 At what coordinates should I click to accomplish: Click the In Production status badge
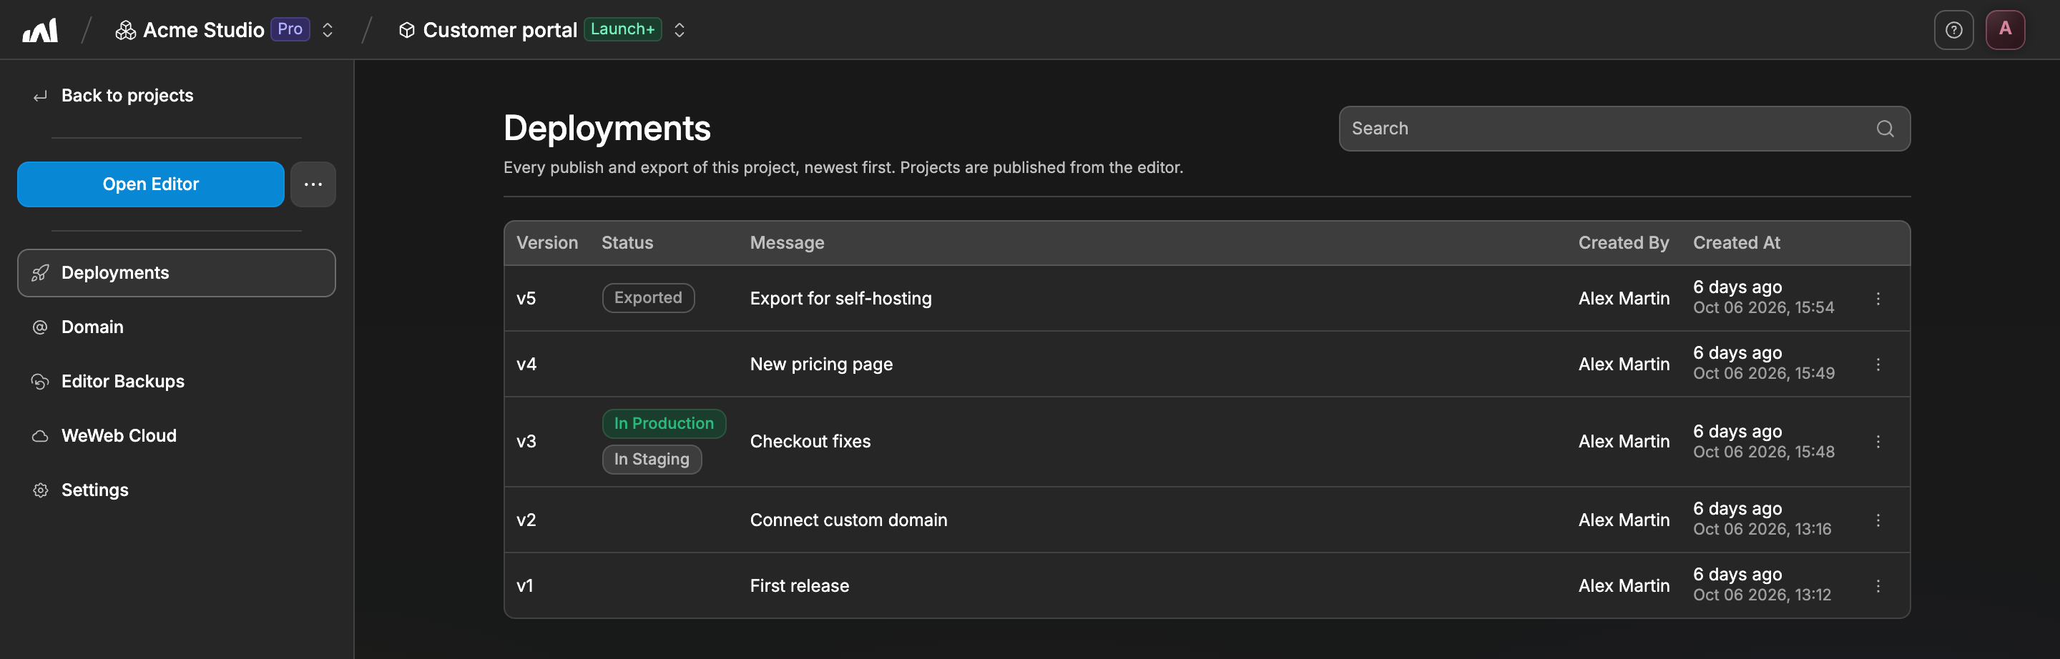coord(664,423)
